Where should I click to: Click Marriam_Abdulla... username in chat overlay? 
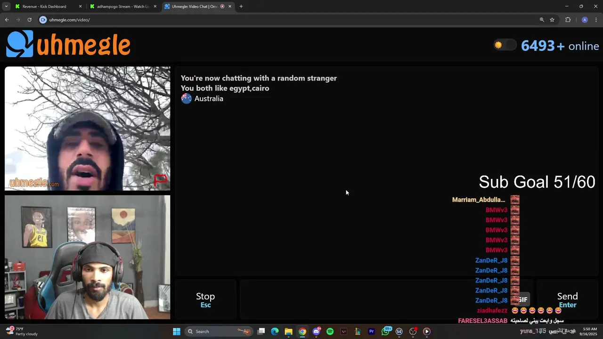point(479,200)
